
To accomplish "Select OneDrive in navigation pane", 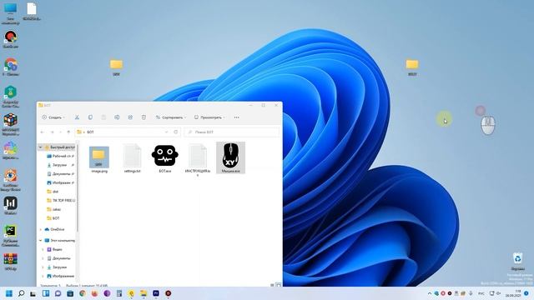I will pyautogui.click(x=54, y=230).
